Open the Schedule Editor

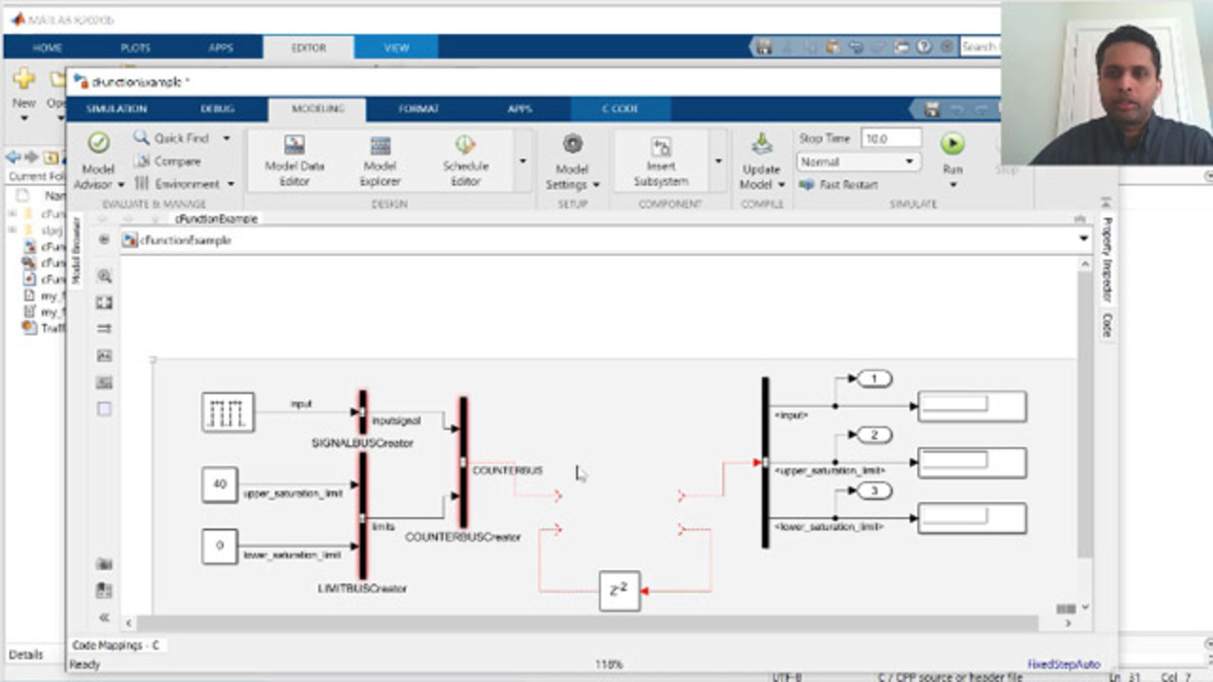[464, 158]
